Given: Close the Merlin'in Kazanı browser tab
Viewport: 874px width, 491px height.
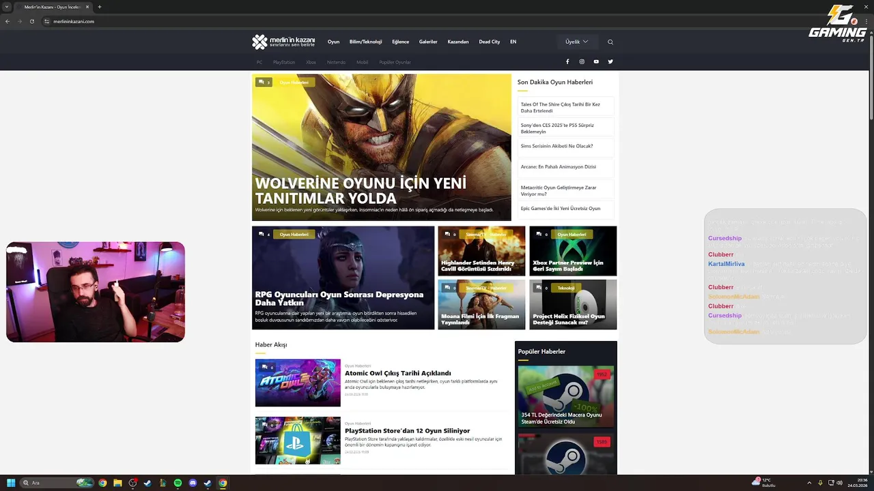Looking at the screenshot, I should [87, 7].
